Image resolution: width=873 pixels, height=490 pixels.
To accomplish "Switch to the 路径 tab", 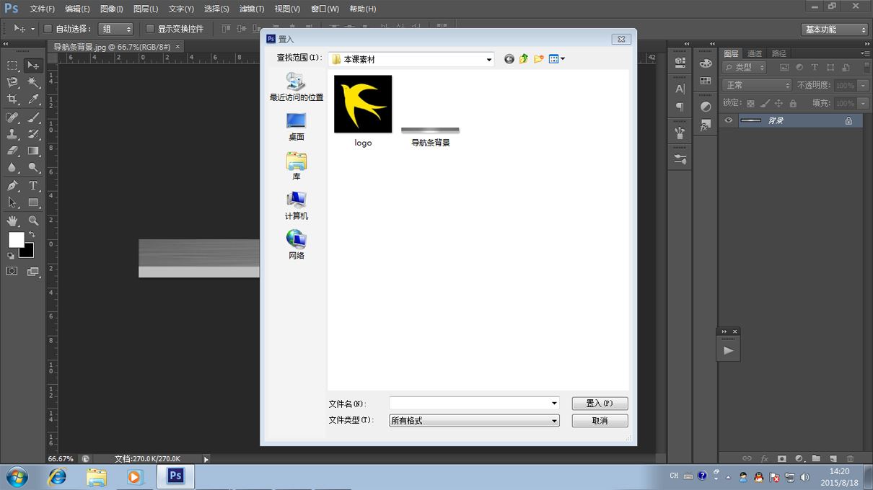I will (778, 53).
